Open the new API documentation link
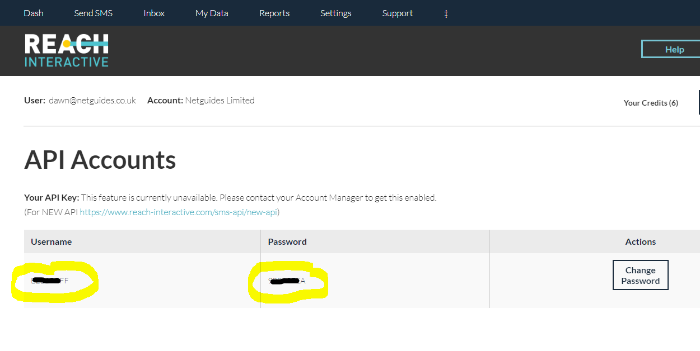The width and height of the screenshot is (700, 351). tap(179, 212)
